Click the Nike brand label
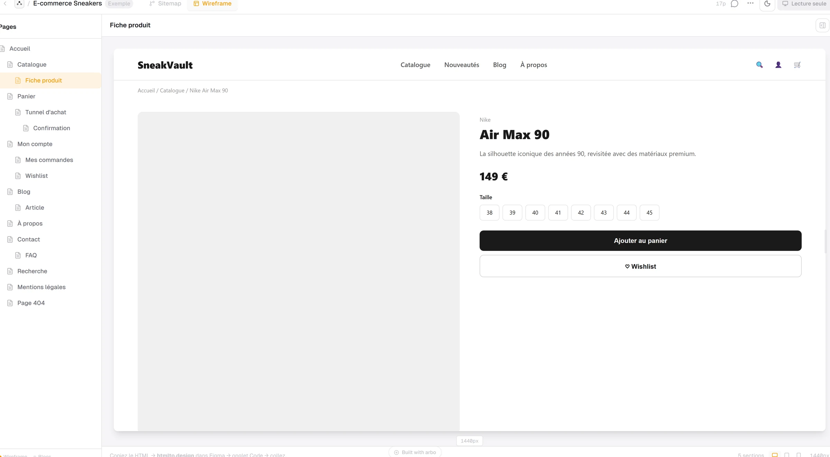 (x=485, y=120)
